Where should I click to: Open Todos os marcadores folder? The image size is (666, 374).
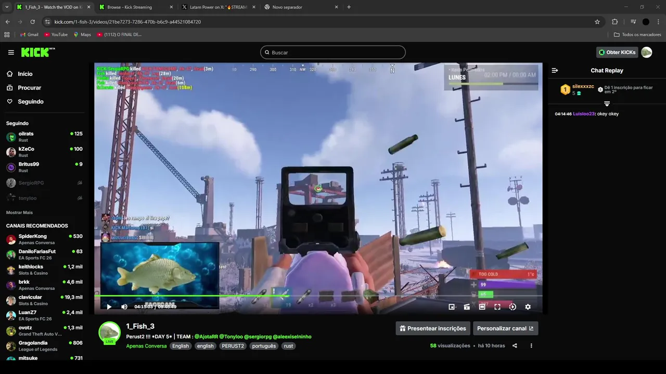637,35
